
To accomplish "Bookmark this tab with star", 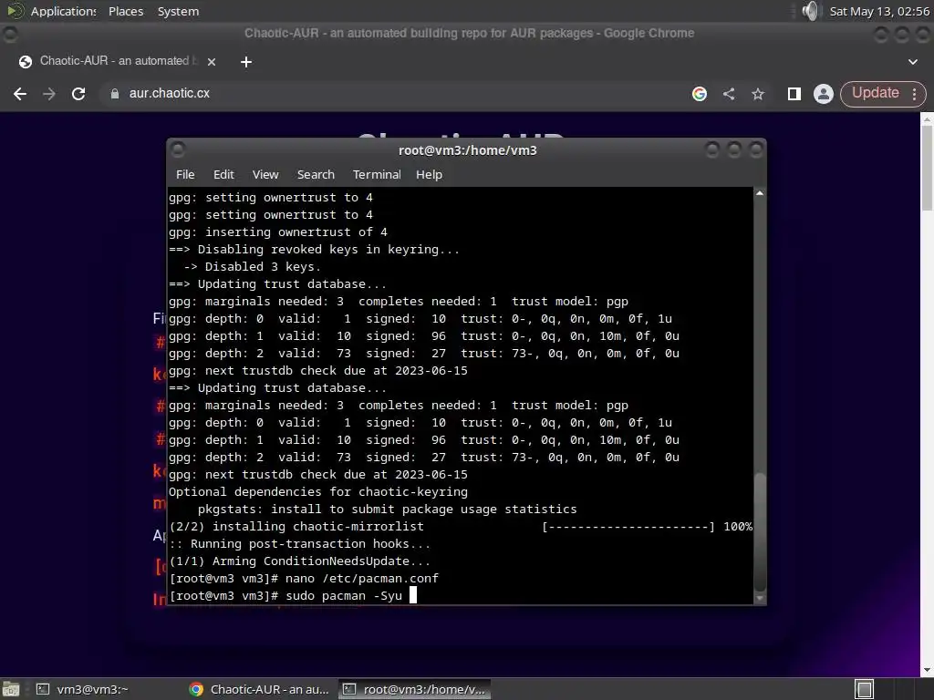I will point(758,94).
